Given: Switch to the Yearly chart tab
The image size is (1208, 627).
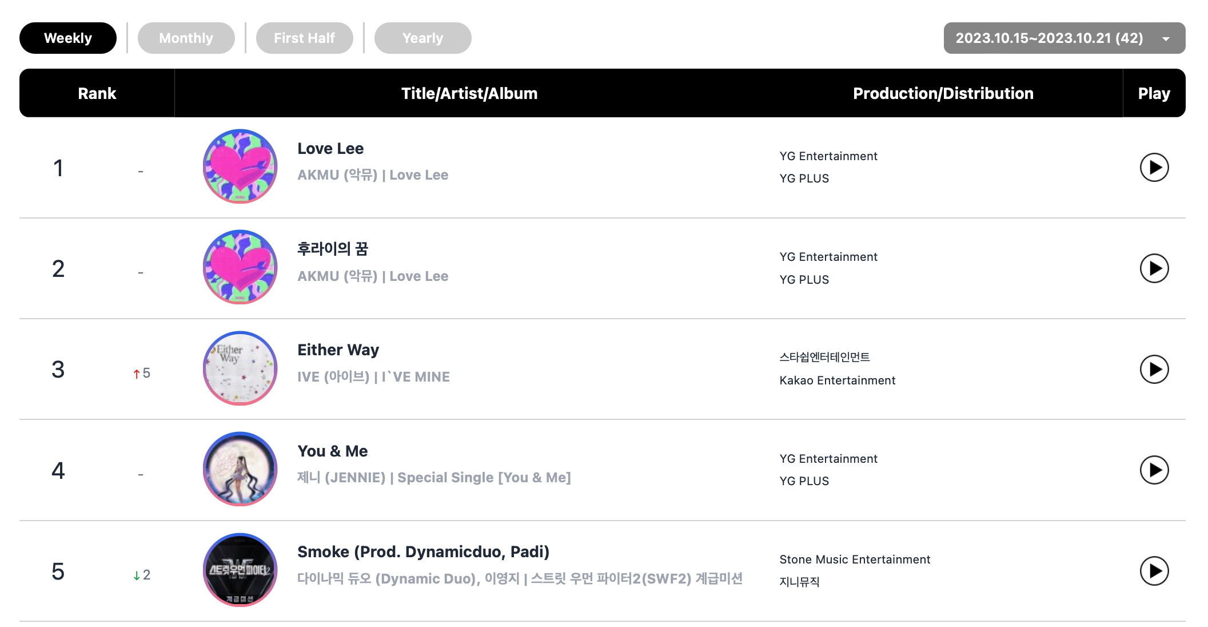Looking at the screenshot, I should pyautogui.click(x=422, y=38).
